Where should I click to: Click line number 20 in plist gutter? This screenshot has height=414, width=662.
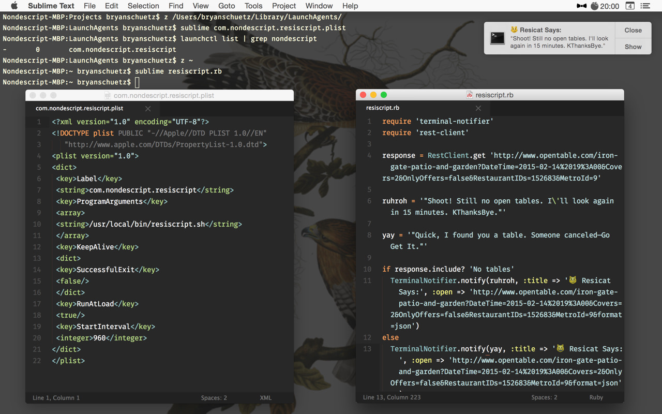point(37,338)
